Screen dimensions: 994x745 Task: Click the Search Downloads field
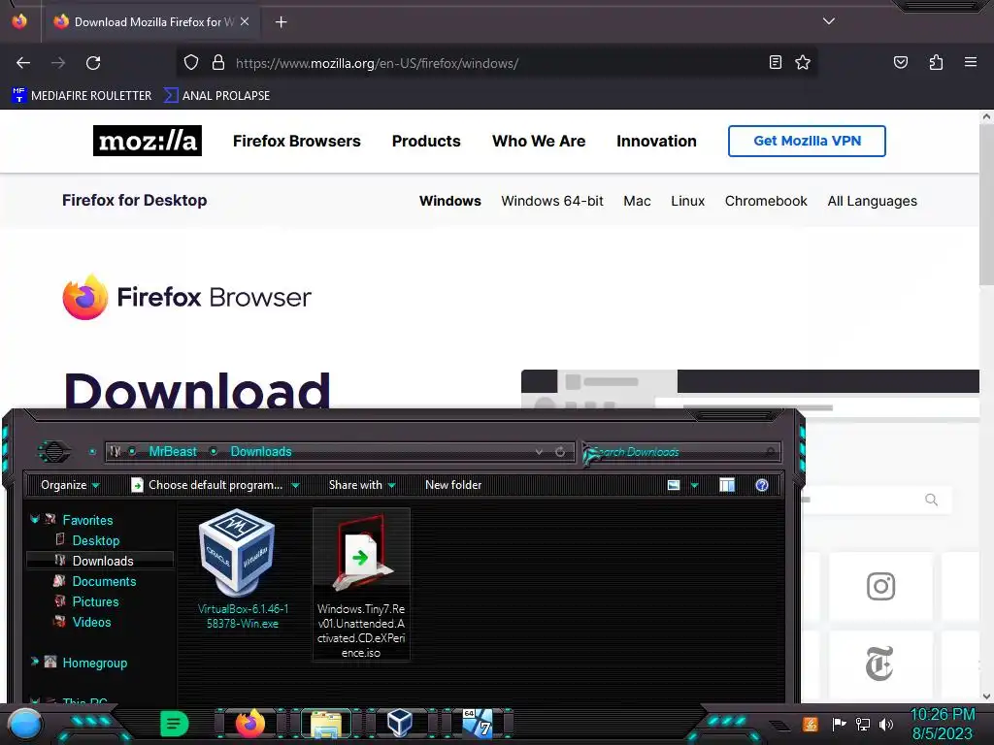pos(681,452)
